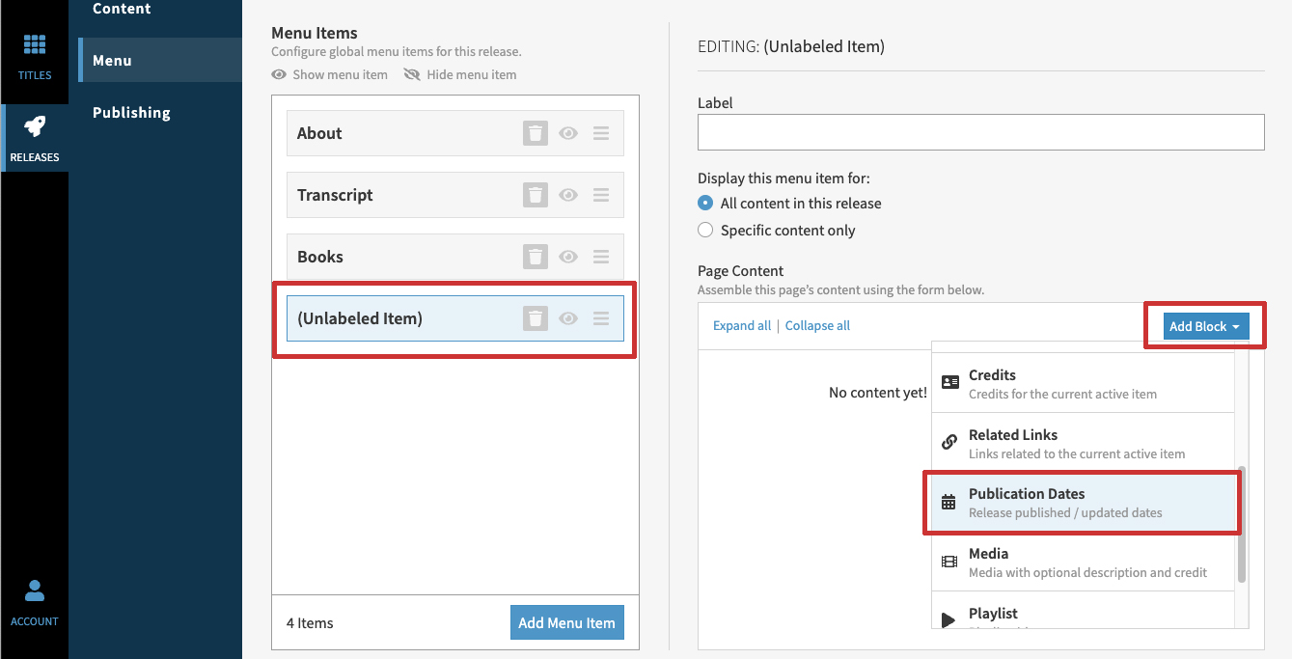This screenshot has height=659, width=1292.
Task: Open the Content section in sidebar
Action: (122, 10)
